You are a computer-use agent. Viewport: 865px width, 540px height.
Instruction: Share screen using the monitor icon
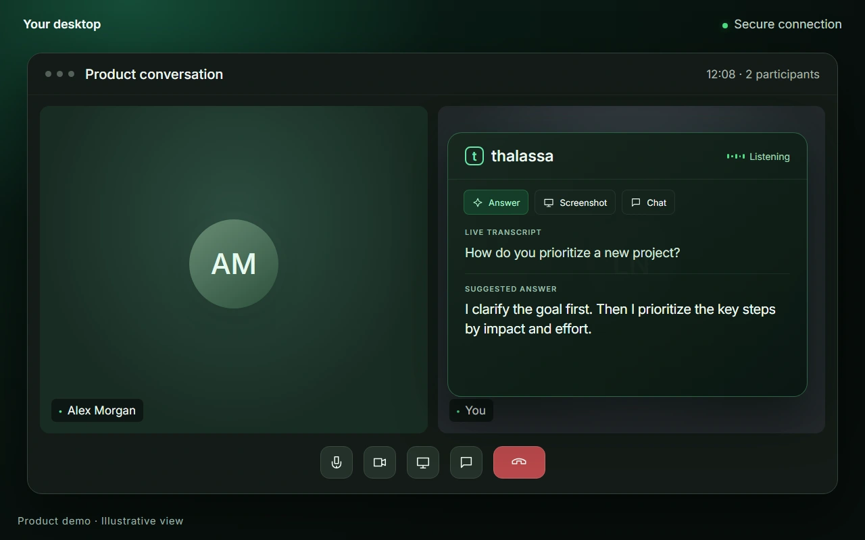[x=423, y=462]
